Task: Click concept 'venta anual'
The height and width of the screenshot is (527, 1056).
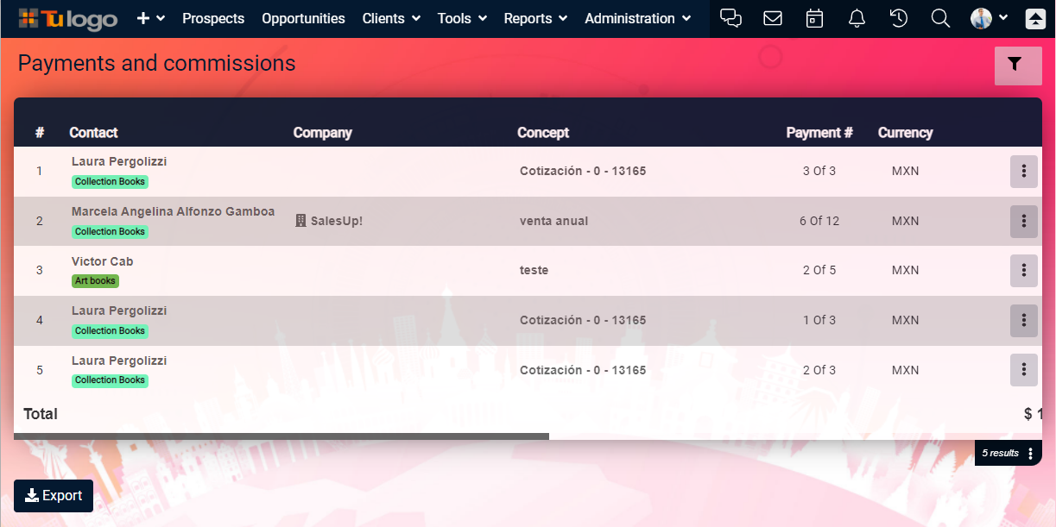Action: [553, 221]
